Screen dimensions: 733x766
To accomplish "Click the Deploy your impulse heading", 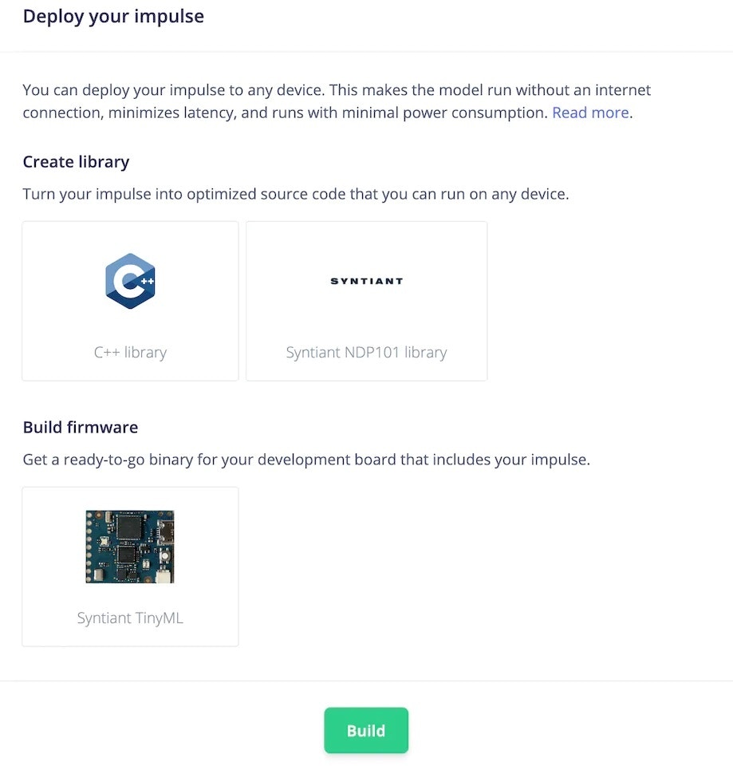I will (x=113, y=17).
